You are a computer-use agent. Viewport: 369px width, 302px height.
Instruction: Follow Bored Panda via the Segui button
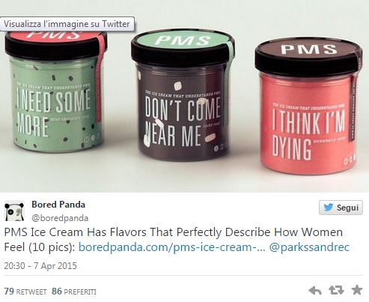click(x=341, y=208)
